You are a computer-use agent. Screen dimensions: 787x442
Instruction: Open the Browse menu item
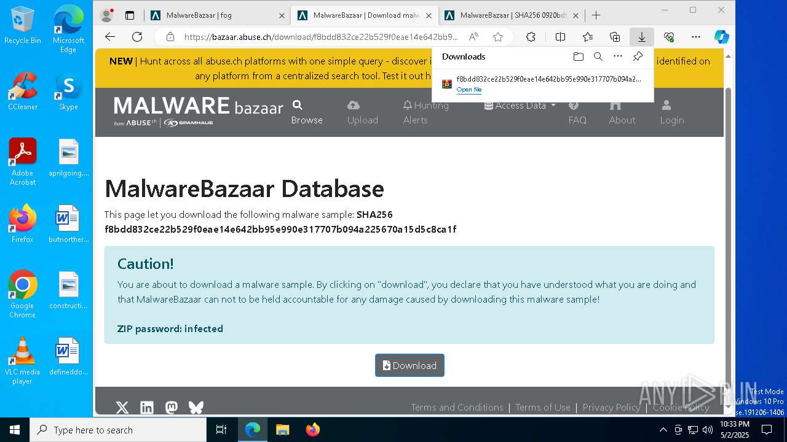click(x=307, y=112)
